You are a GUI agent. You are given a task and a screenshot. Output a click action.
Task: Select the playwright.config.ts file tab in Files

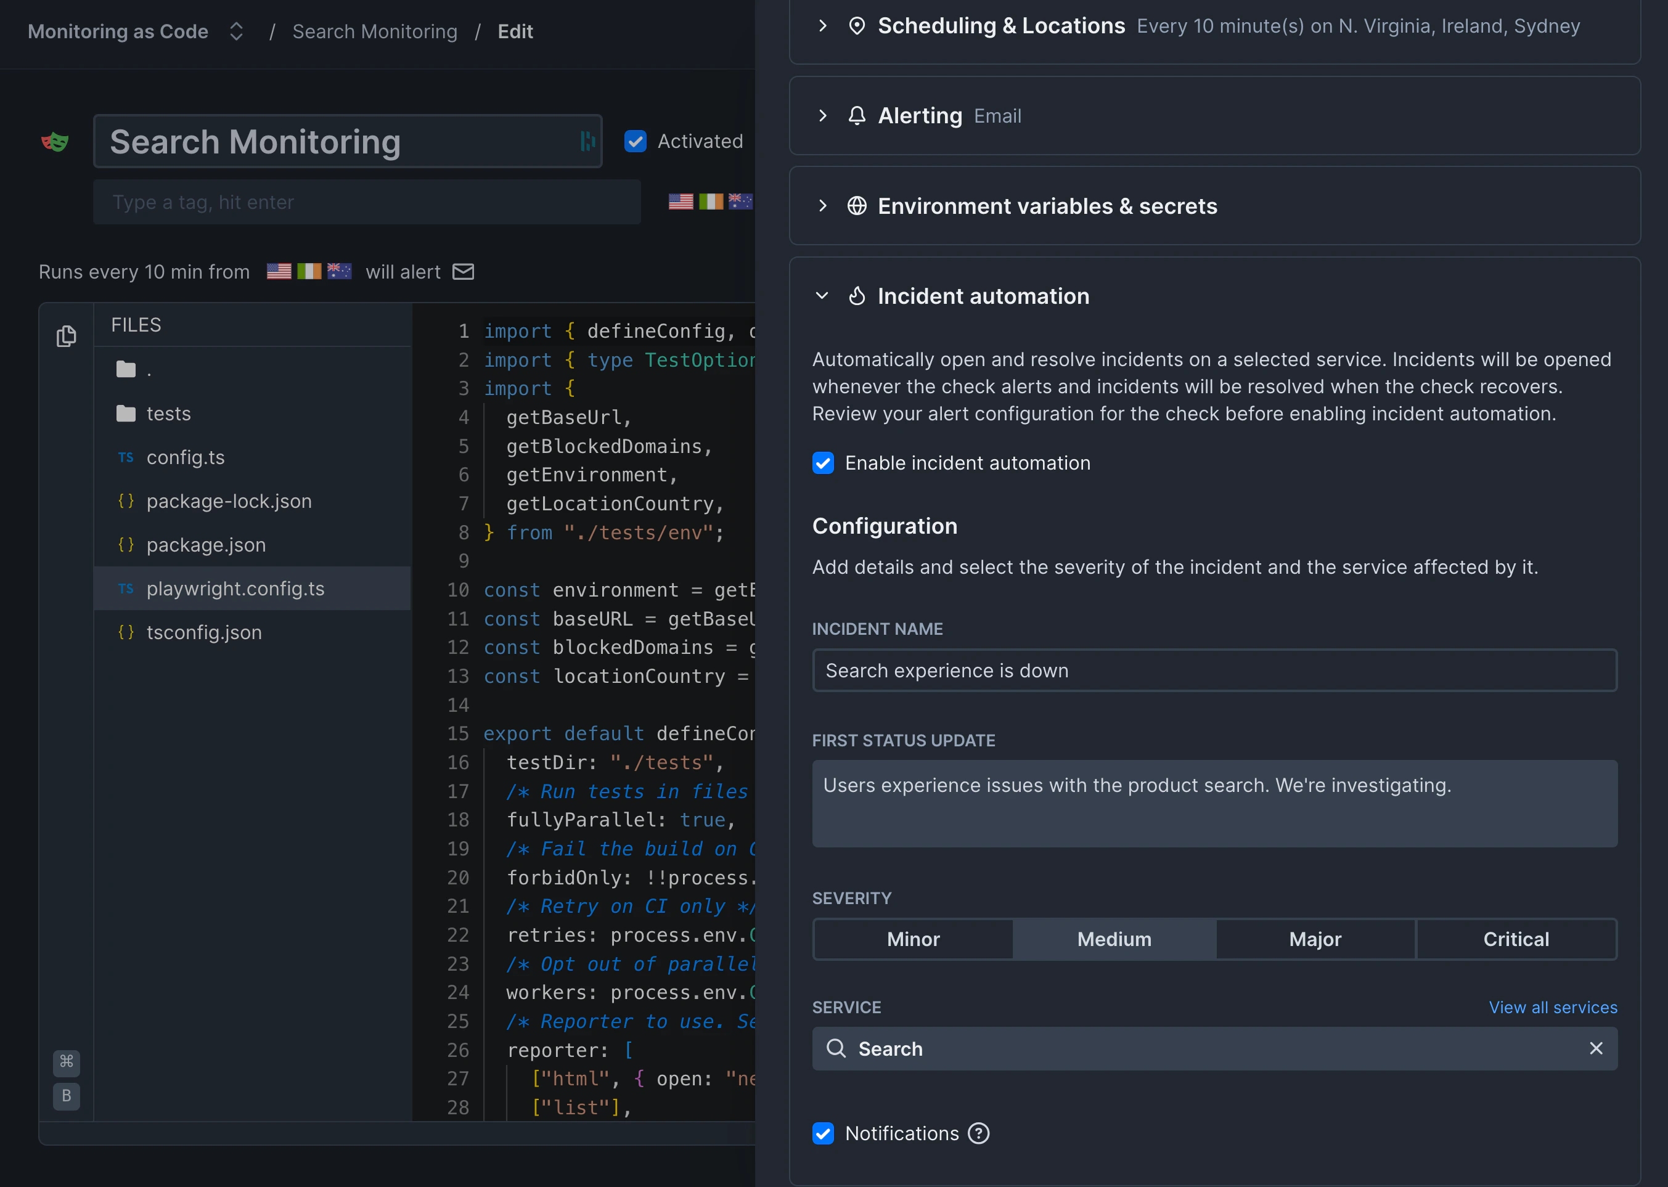(235, 589)
